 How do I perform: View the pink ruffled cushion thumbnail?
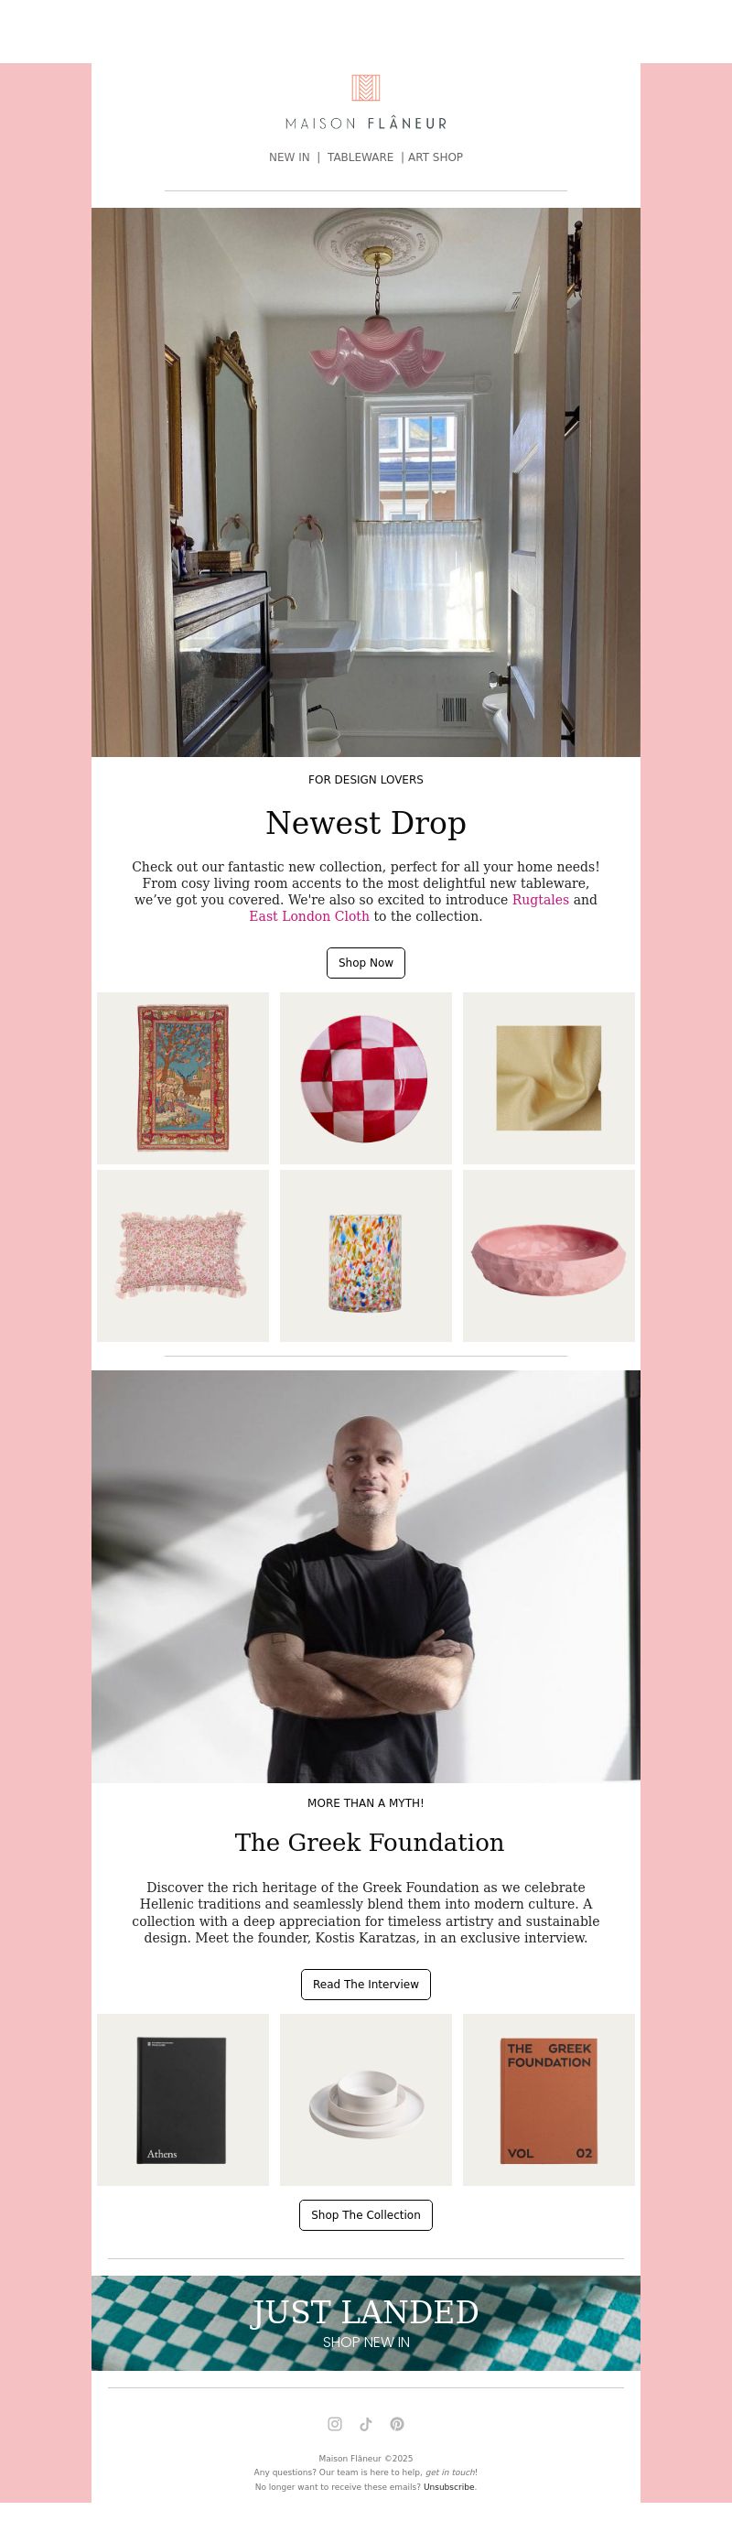(x=183, y=1256)
